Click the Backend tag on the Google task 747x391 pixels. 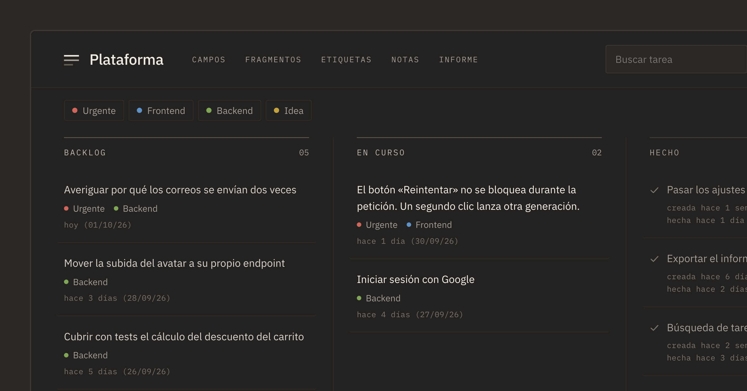379,298
